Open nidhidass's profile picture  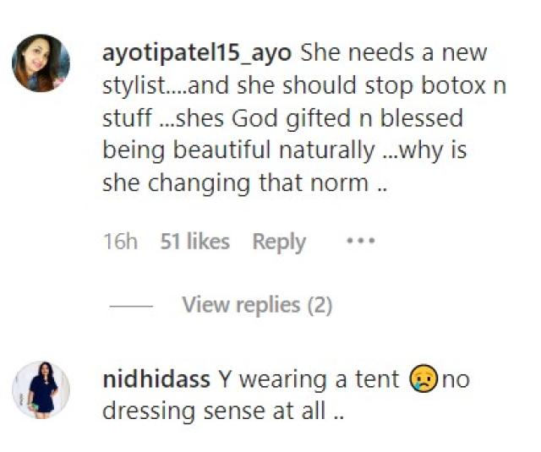coord(40,389)
